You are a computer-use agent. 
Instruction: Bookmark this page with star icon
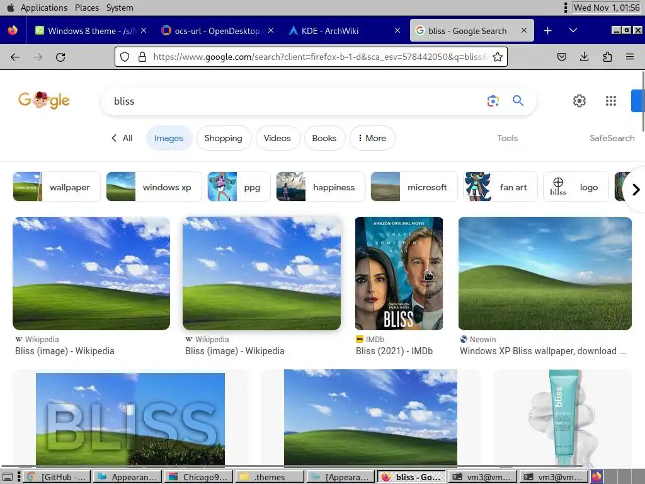point(498,57)
